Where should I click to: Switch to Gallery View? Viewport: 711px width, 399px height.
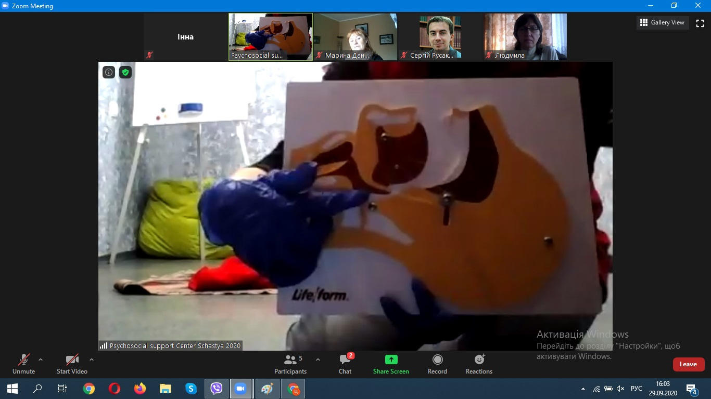pyautogui.click(x=662, y=22)
